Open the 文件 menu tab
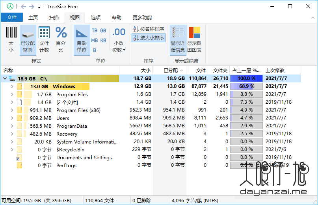Image resolution: width=318 pixels, height=205 pixels. [12, 17]
